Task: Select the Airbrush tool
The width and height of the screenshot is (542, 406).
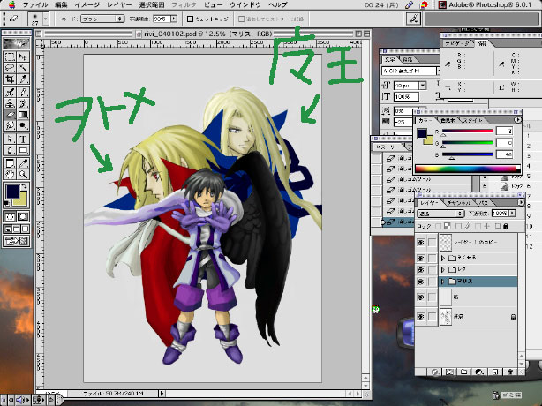Action: tap(10, 93)
